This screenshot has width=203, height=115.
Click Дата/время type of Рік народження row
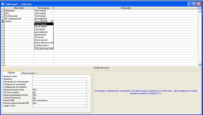click(43, 18)
